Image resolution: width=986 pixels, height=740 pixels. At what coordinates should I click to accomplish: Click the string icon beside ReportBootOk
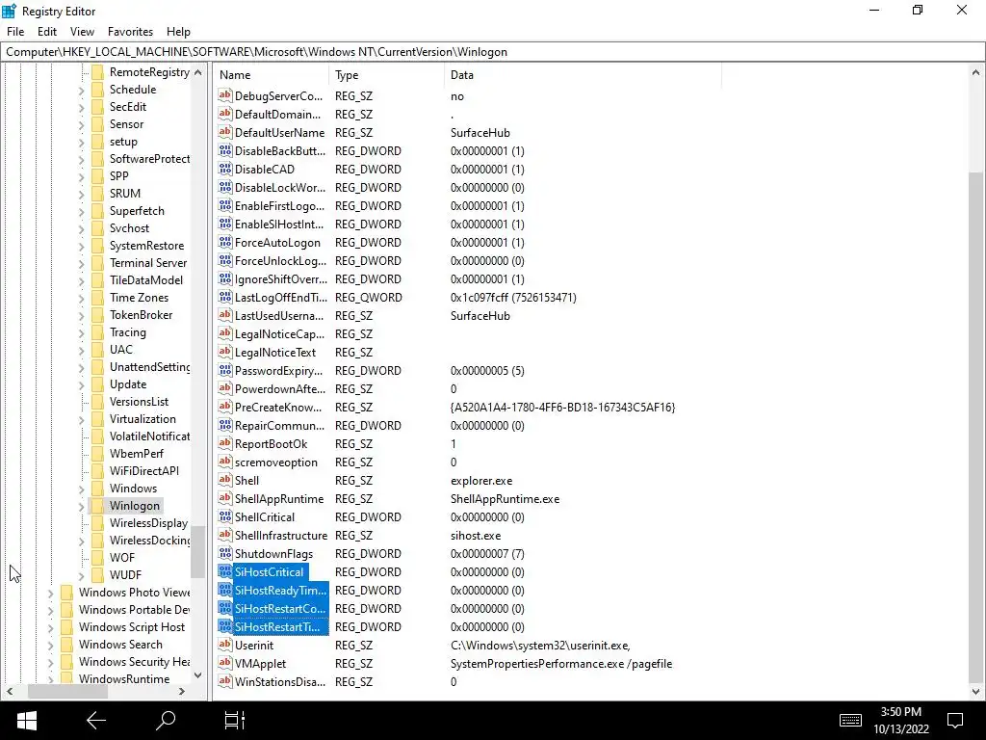point(225,443)
